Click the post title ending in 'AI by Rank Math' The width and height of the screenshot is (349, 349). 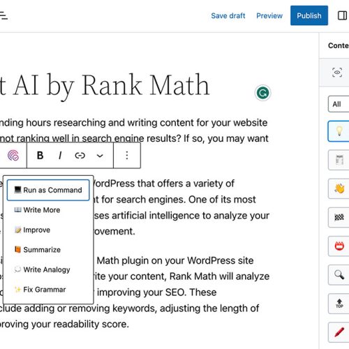pyautogui.click(x=105, y=85)
